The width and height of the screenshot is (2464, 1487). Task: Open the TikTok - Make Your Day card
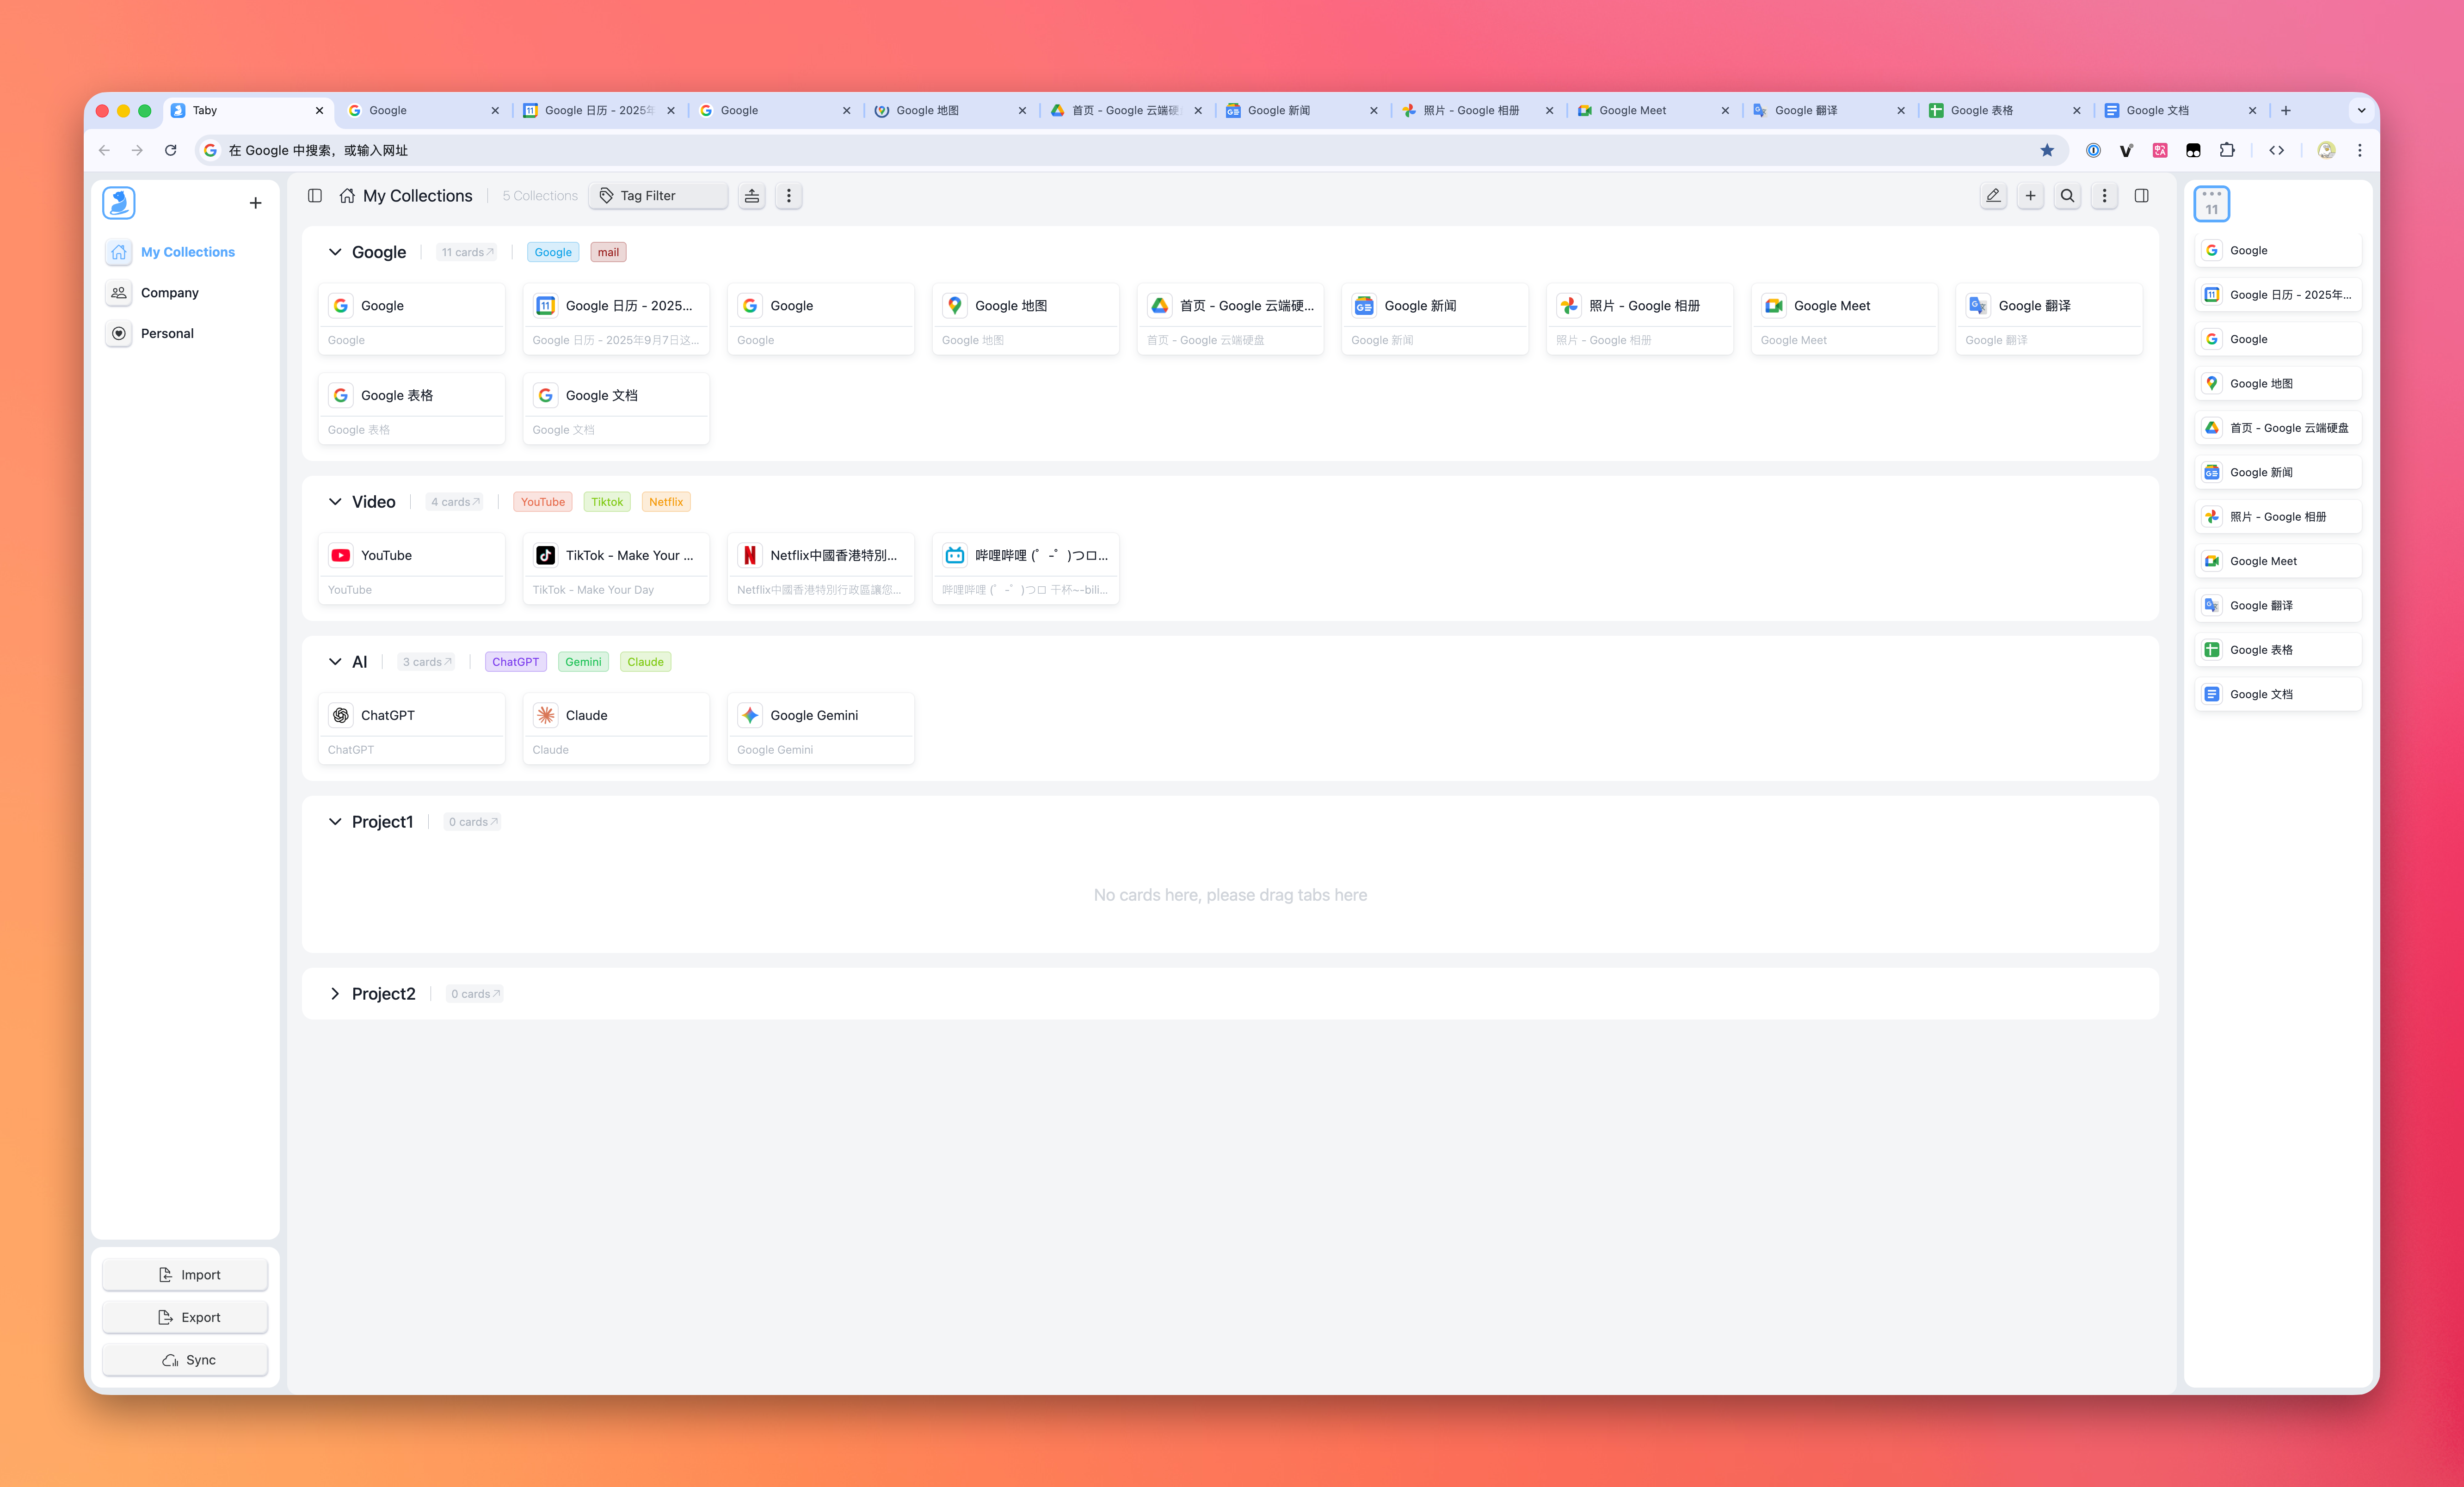tap(616, 569)
